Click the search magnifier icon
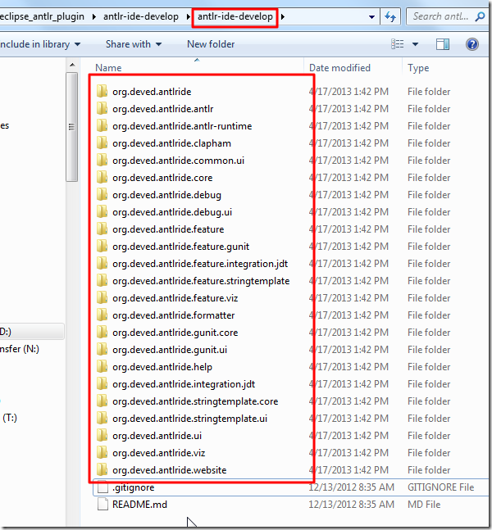Viewport: 492px width, 530px height. 480,16
